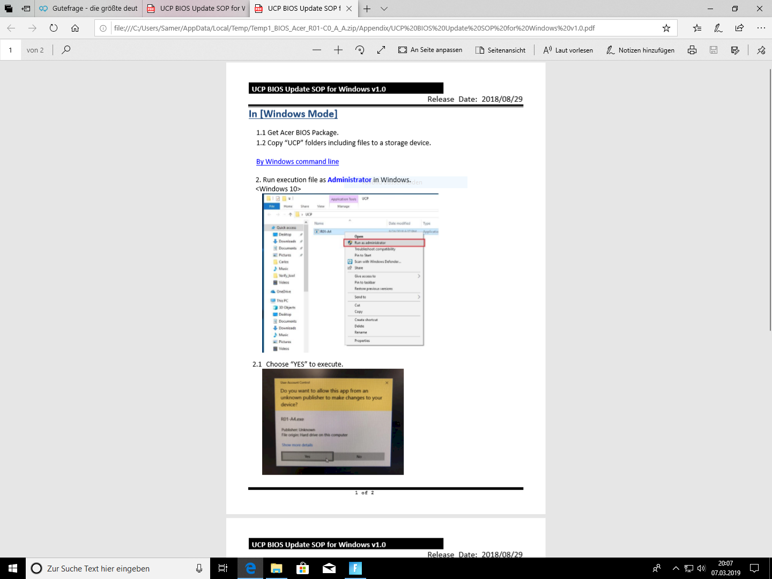Viewport: 772px width, 579px height.
Task: Open the clock showing 20:07
Action: tap(726, 568)
